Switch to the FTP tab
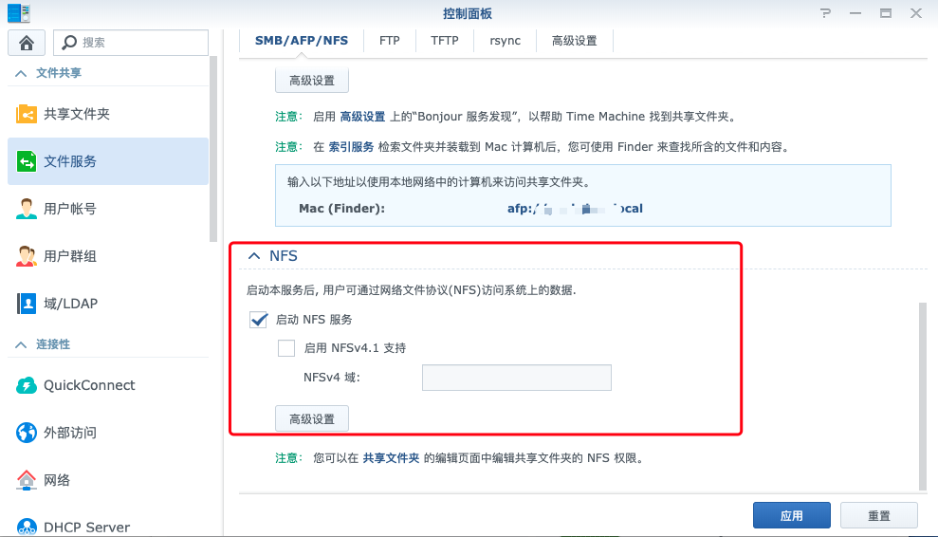The height and width of the screenshot is (537, 938). coord(390,41)
